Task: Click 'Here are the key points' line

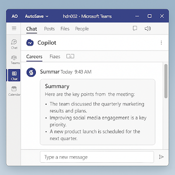Action: 90,94
